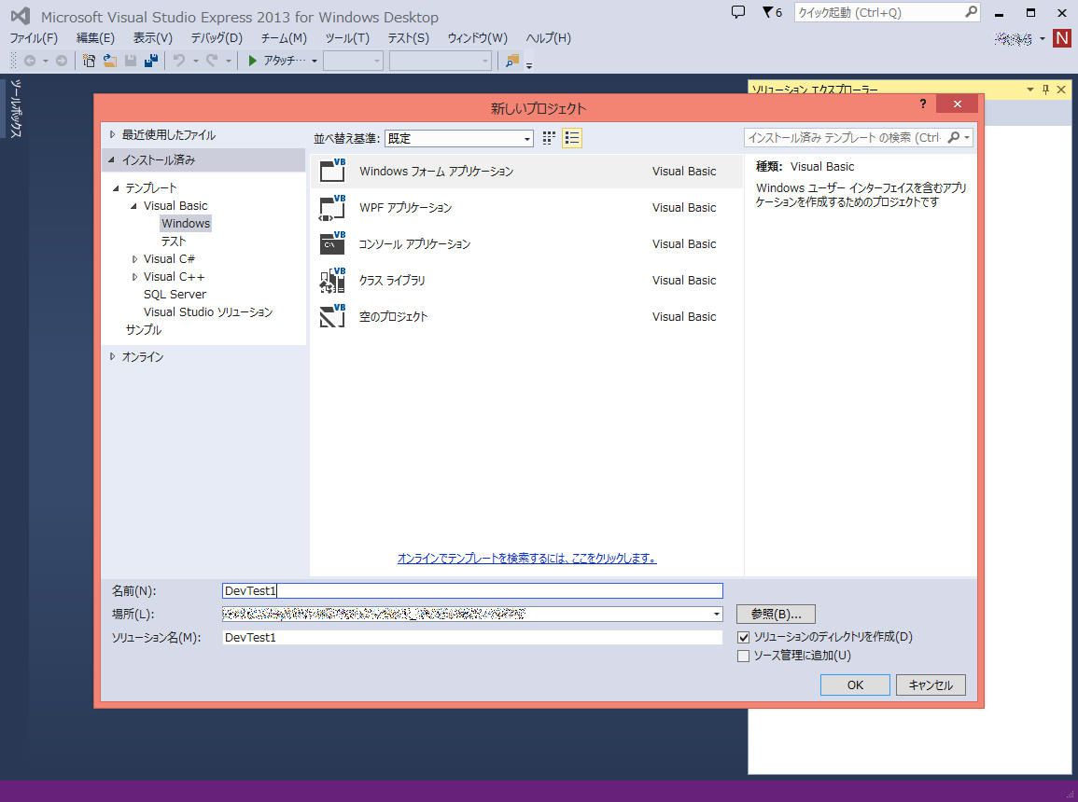This screenshot has width=1078, height=802.
Task: Click the installed templates search box
Action: pos(845,137)
